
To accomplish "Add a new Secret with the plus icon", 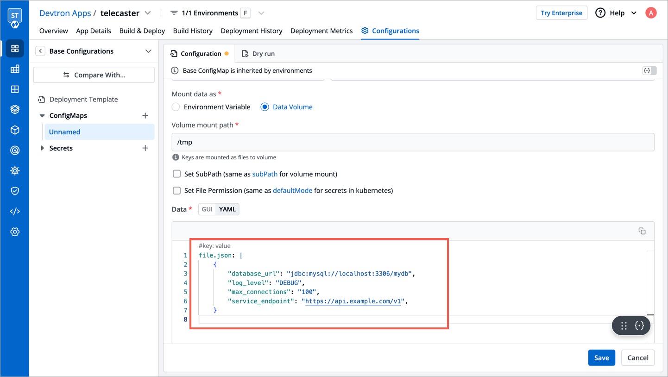I will (145, 148).
